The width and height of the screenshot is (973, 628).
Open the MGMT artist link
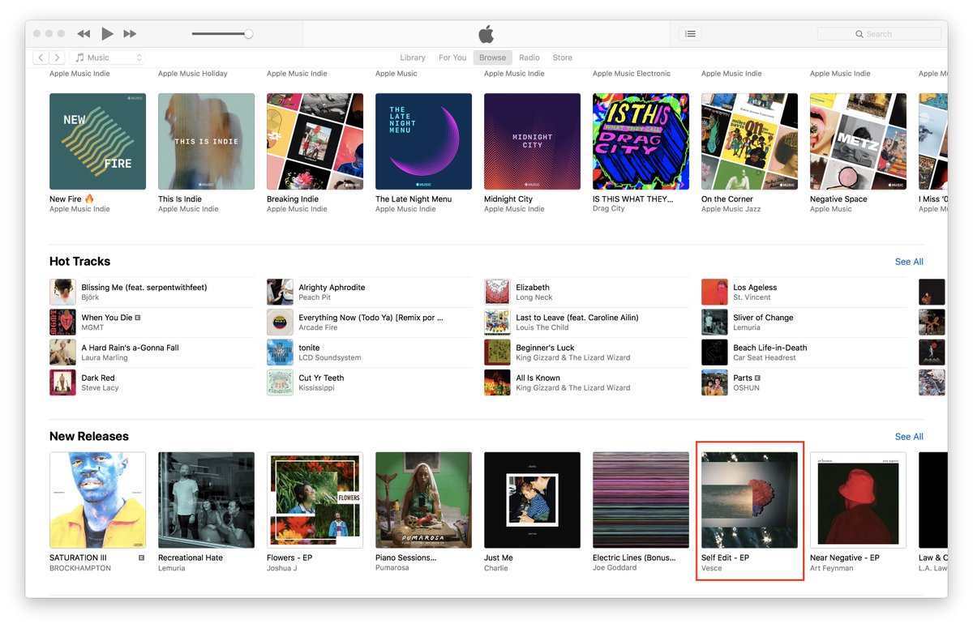tap(92, 327)
